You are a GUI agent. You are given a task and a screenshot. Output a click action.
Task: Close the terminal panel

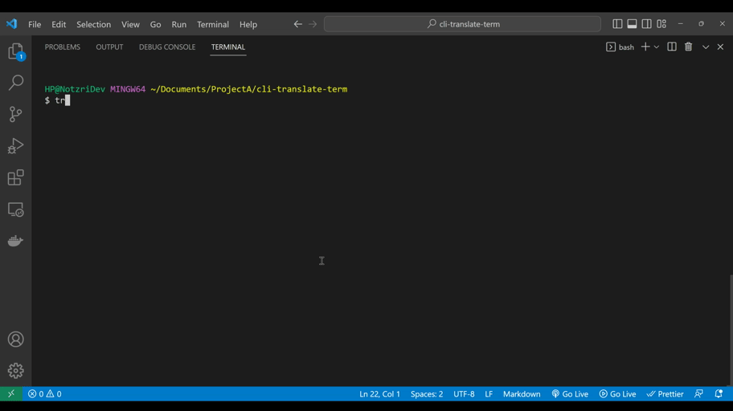[720, 47]
